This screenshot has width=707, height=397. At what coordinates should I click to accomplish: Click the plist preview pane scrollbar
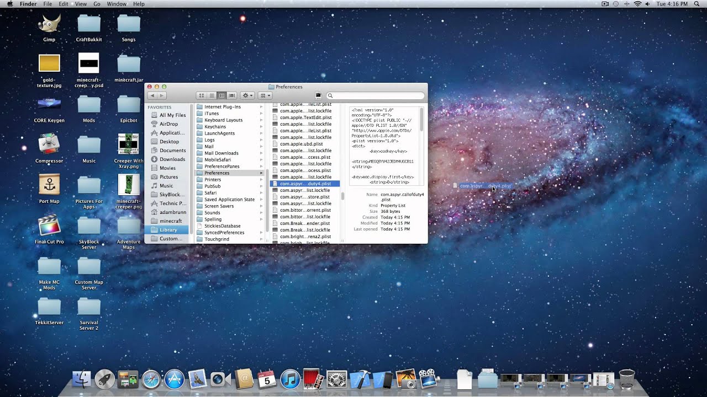tap(422, 119)
